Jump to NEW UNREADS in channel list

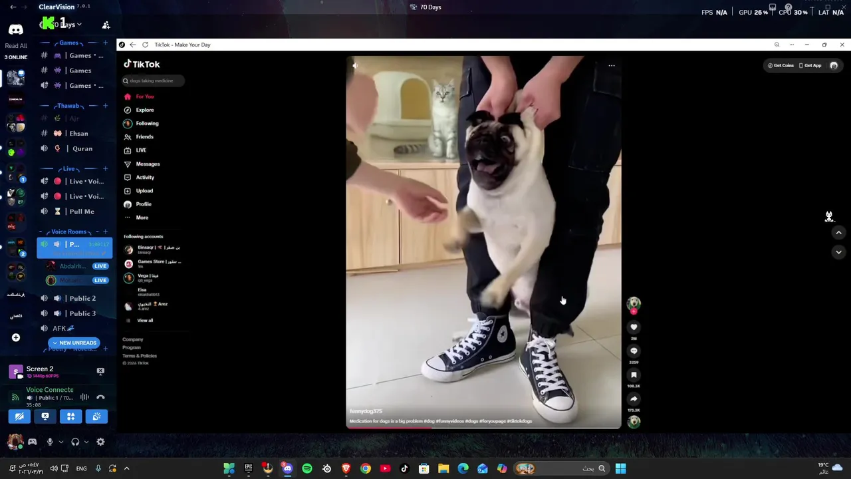point(74,343)
